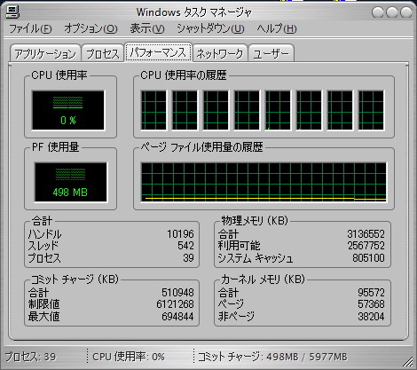Click the スレッド label
This screenshot has height=370, width=417.
[x=43, y=246]
